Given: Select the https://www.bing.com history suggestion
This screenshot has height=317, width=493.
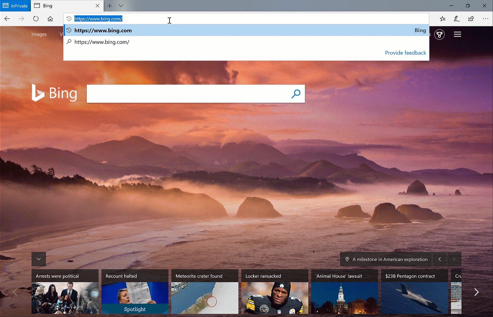Looking at the screenshot, I should pyautogui.click(x=103, y=30).
